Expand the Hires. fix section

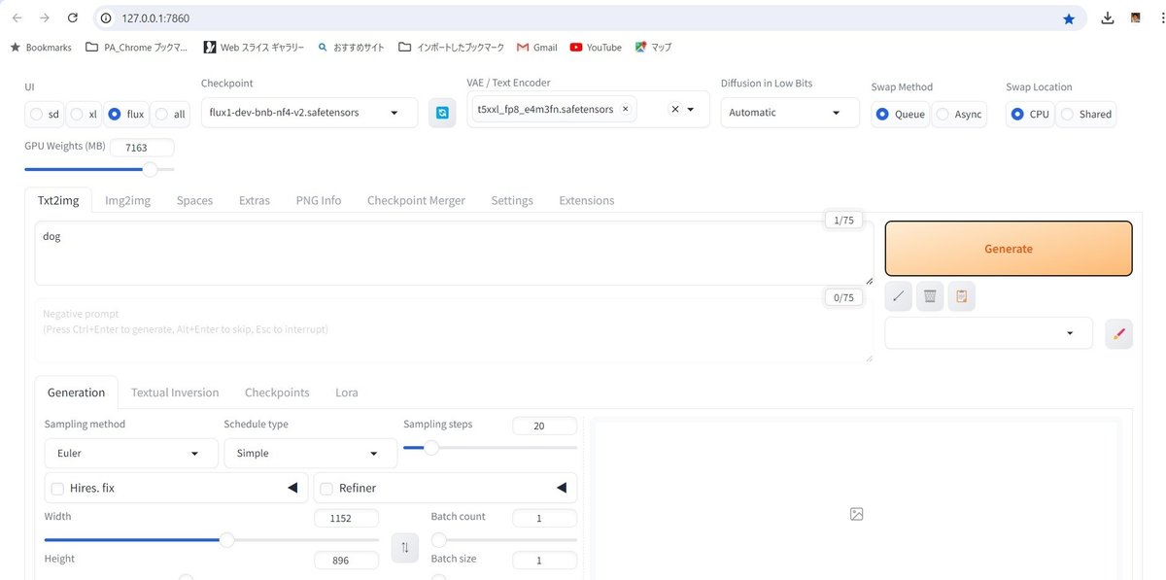(x=293, y=488)
